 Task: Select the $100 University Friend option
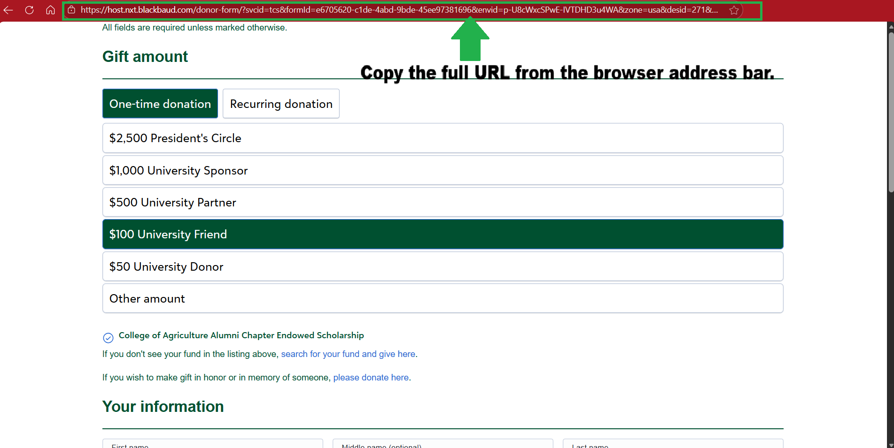click(x=443, y=234)
